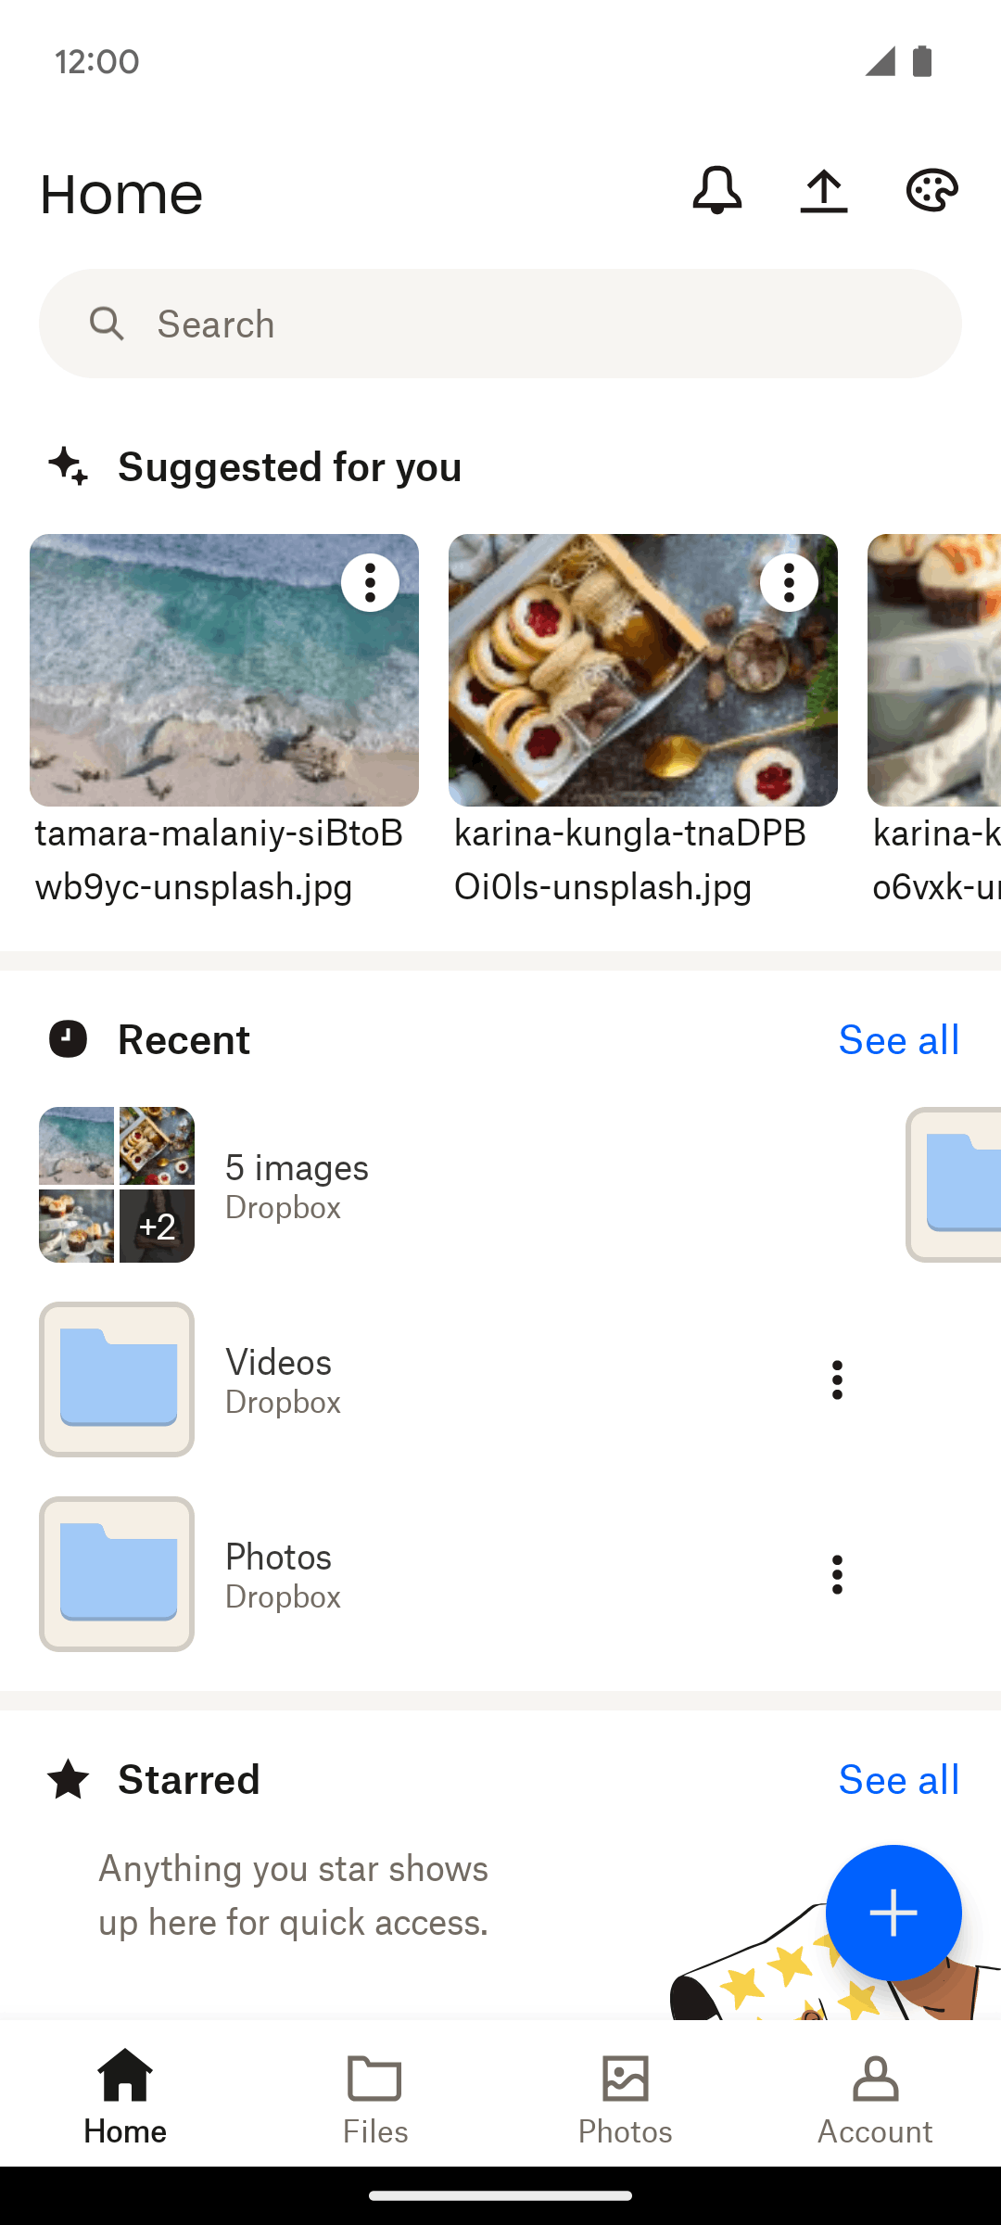1001x2225 pixels.
Task: Click the Starred star icon
Action: click(69, 1779)
